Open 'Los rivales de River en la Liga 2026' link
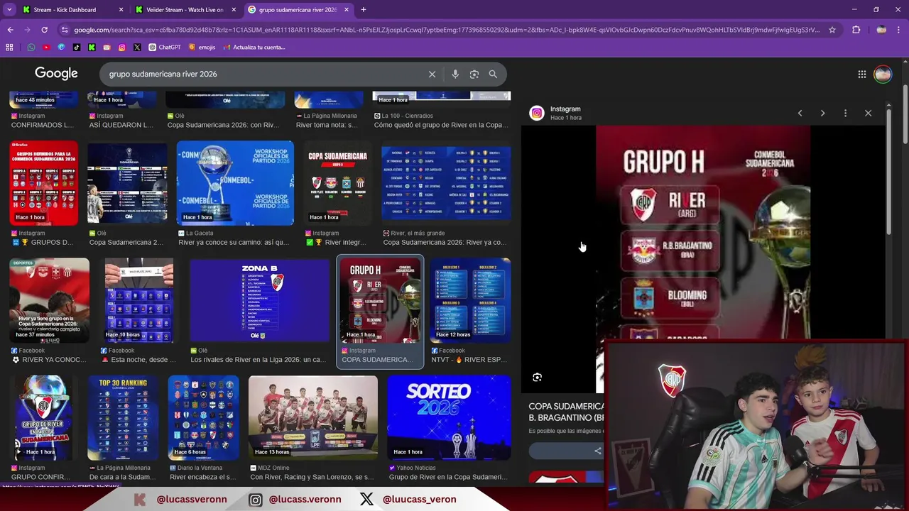This screenshot has width=909, height=511. [258, 360]
